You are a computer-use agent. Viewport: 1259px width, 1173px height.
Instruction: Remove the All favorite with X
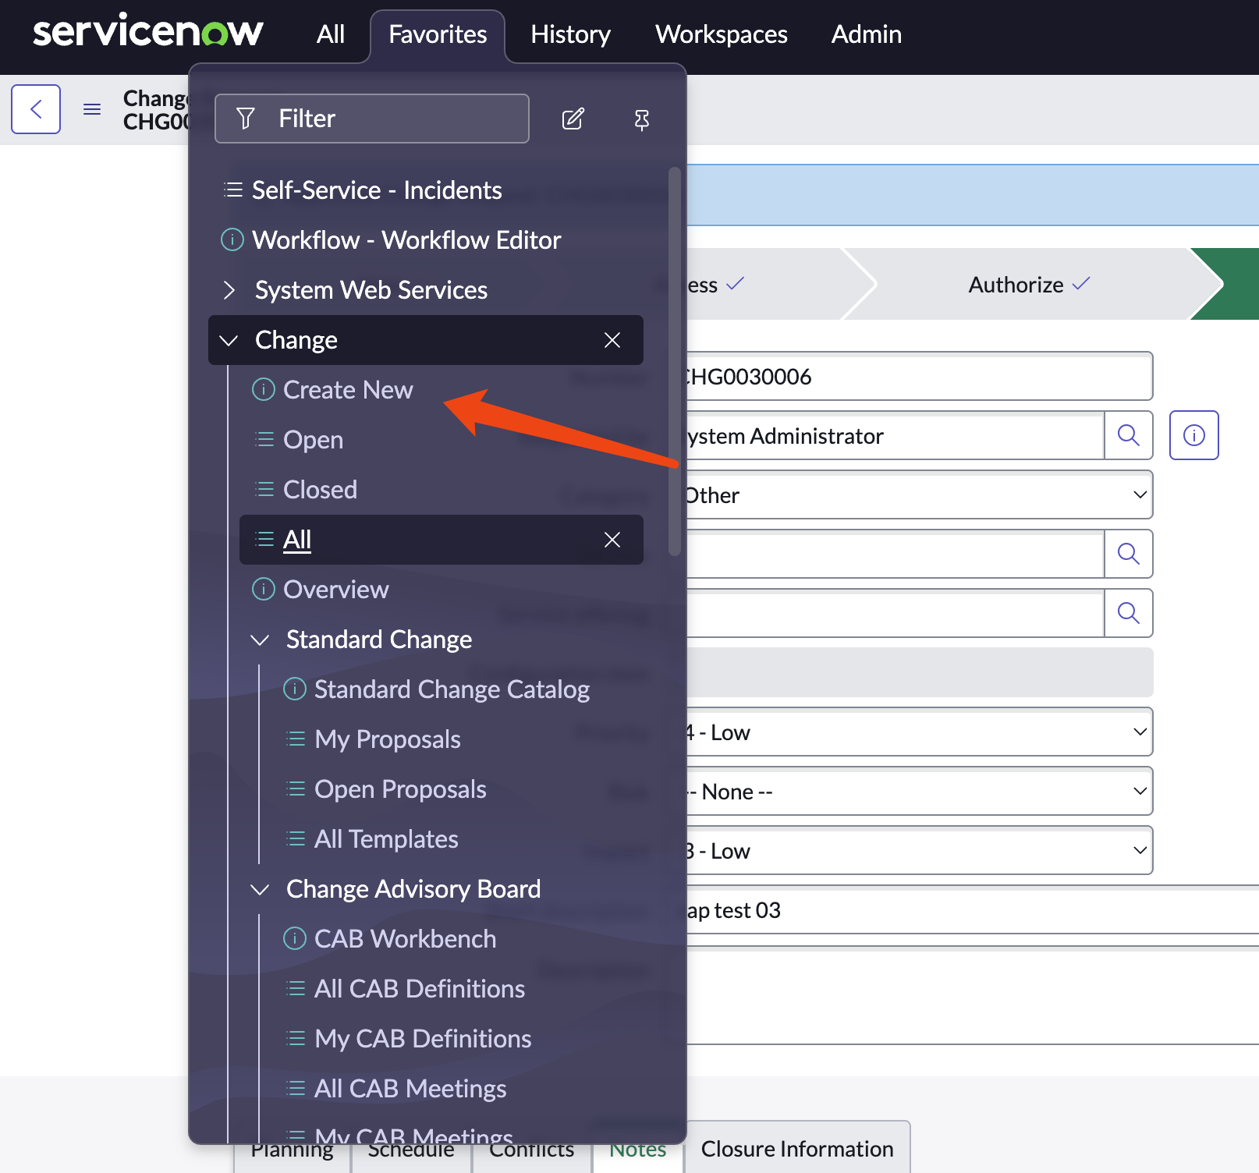(612, 540)
